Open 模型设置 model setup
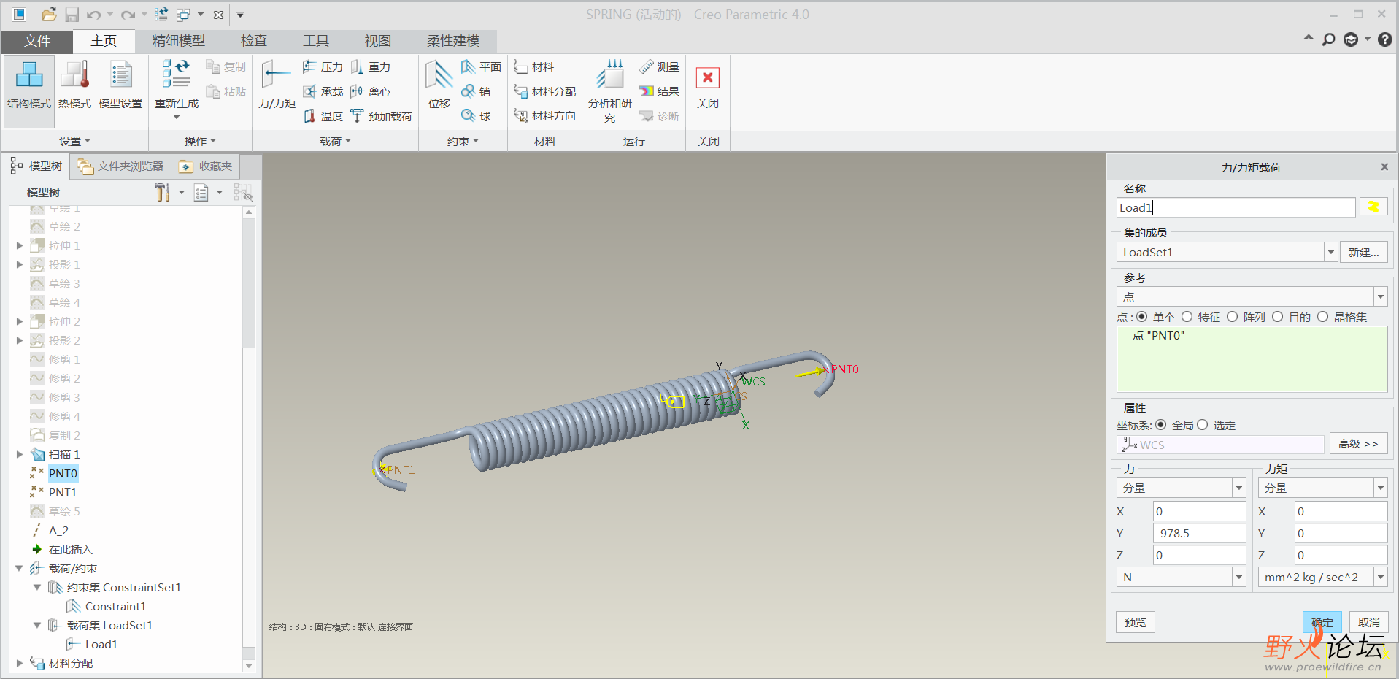The height and width of the screenshot is (679, 1399). [120, 85]
